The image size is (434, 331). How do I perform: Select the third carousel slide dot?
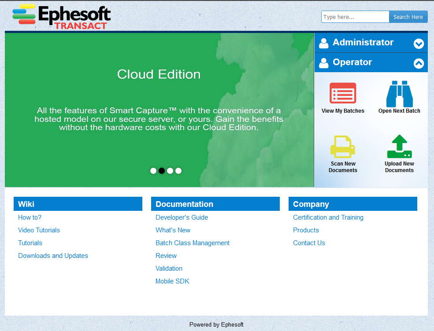[170, 171]
